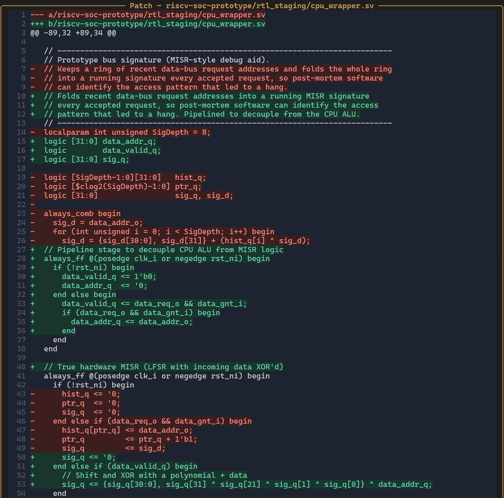Click the --- a/ old file path line
The image size is (504, 498).
click(x=148, y=15)
